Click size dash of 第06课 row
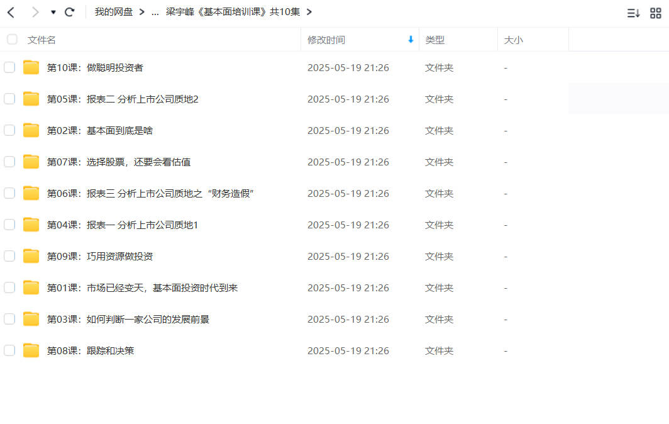Screen dimensions: 669x424 [506, 193]
